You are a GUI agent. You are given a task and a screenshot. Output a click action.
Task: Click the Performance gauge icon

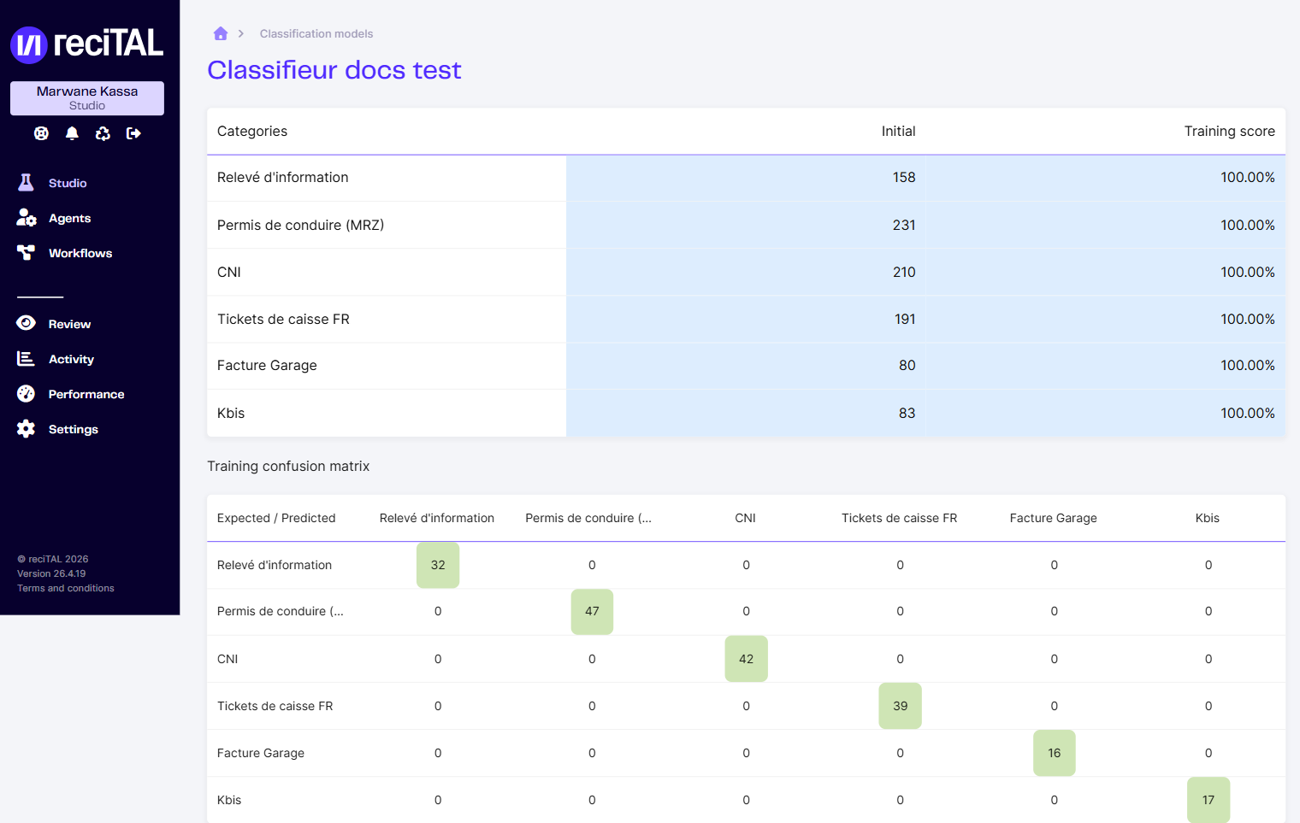[x=27, y=394]
